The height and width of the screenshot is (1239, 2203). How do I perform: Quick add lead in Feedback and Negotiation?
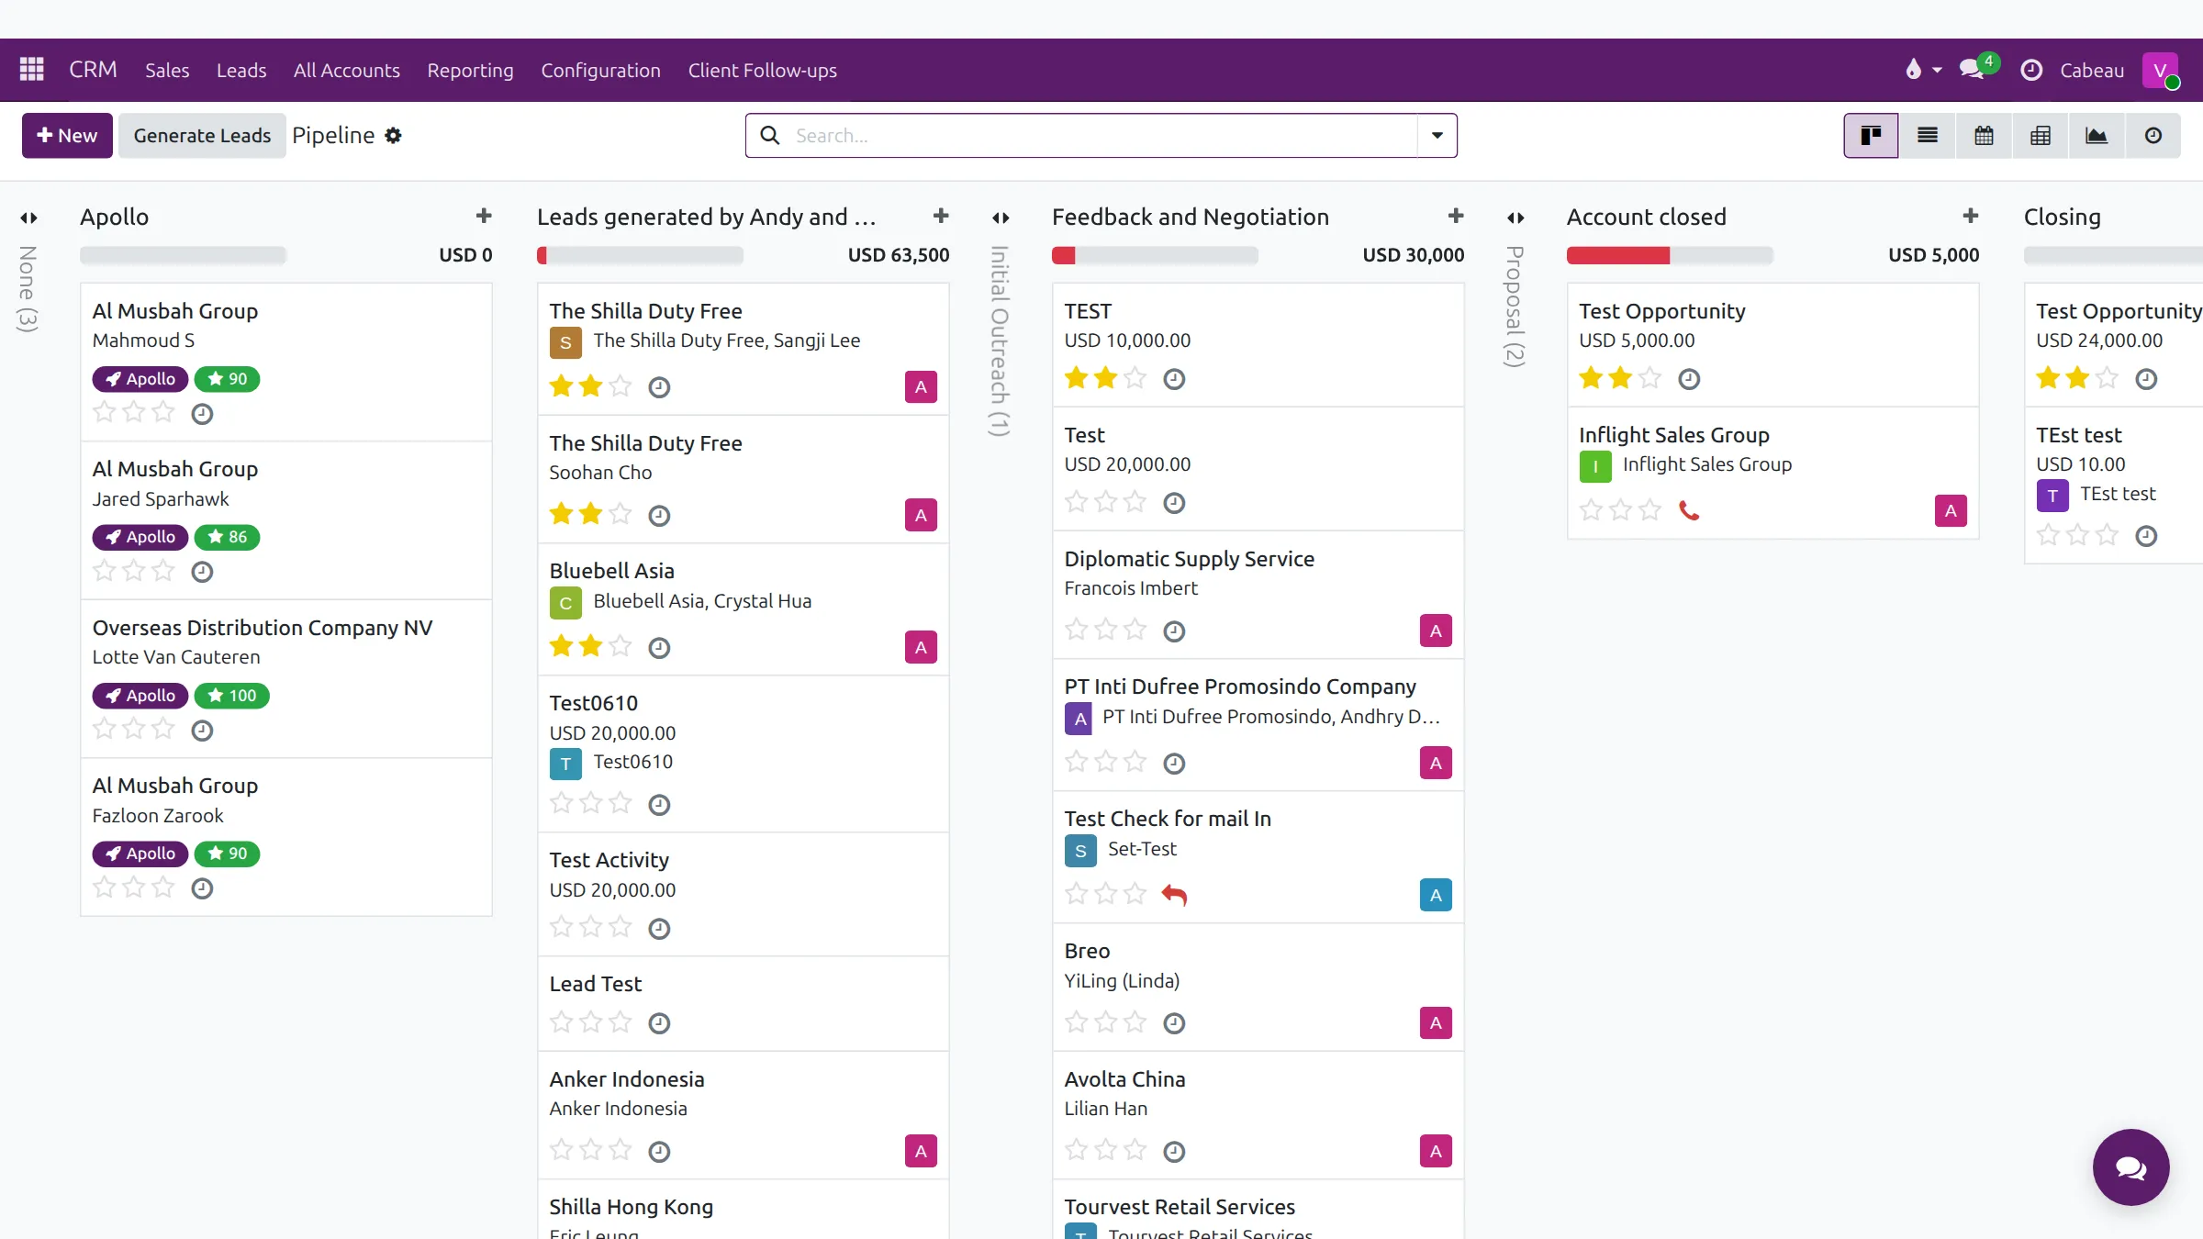click(1456, 217)
